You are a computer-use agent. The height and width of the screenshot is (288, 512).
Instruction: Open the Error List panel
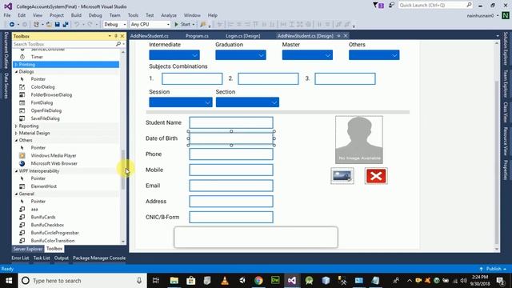coord(20,258)
